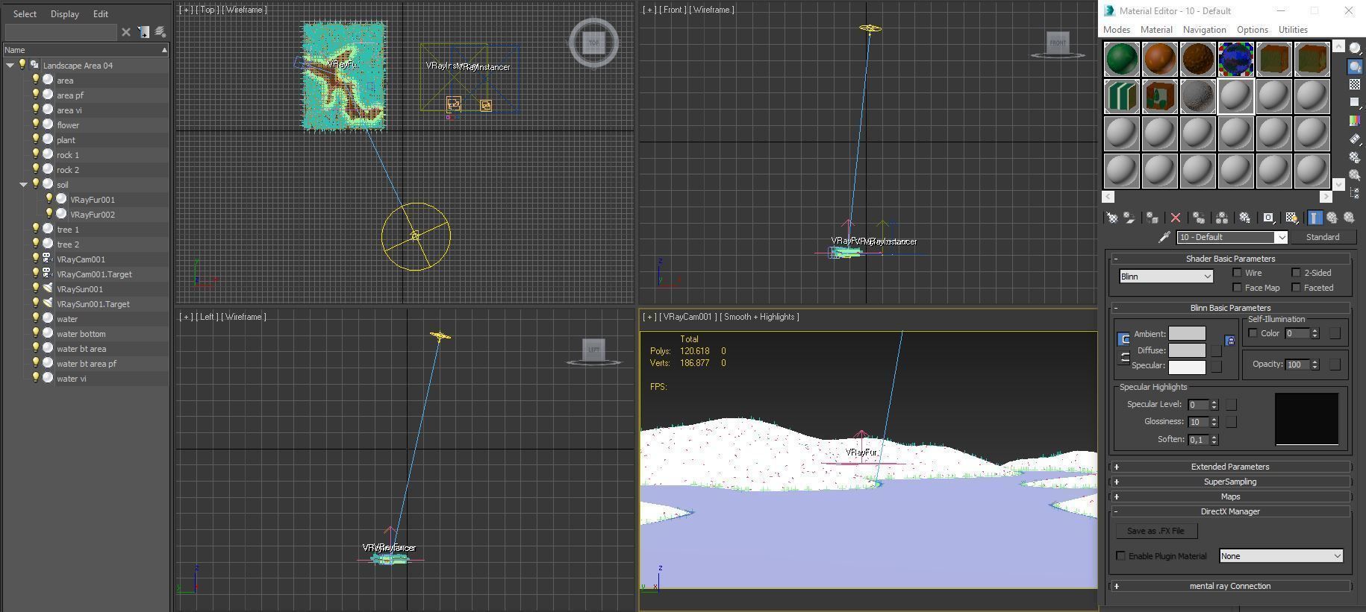
Task: Click the Ambient color swatch
Action: click(x=1187, y=334)
